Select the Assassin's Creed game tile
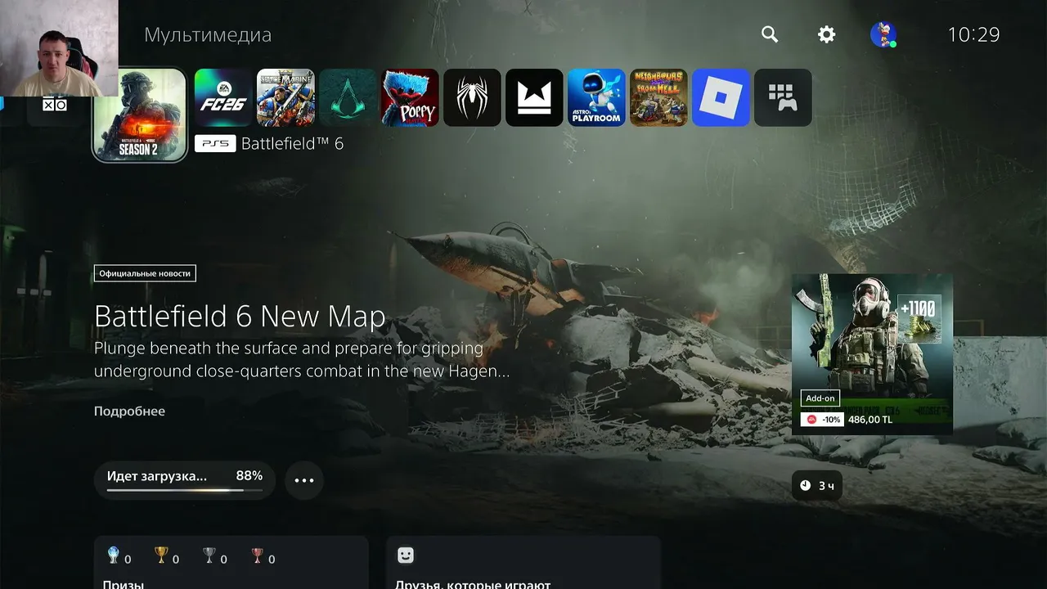This screenshot has width=1047, height=589. point(348,97)
